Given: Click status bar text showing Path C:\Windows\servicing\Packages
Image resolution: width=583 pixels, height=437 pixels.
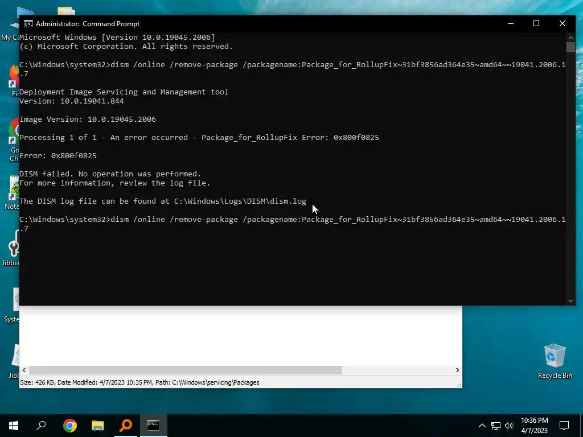Looking at the screenshot, I should [207, 382].
